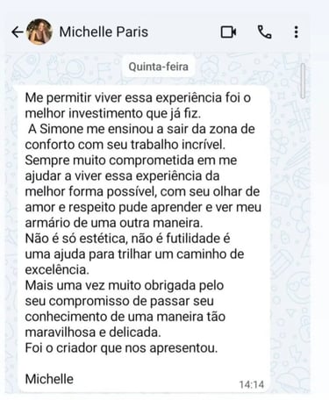The width and height of the screenshot is (329, 400).
Task: Click the line 'Mais uma vez muito obrigada pelo'
Action: 125,285
